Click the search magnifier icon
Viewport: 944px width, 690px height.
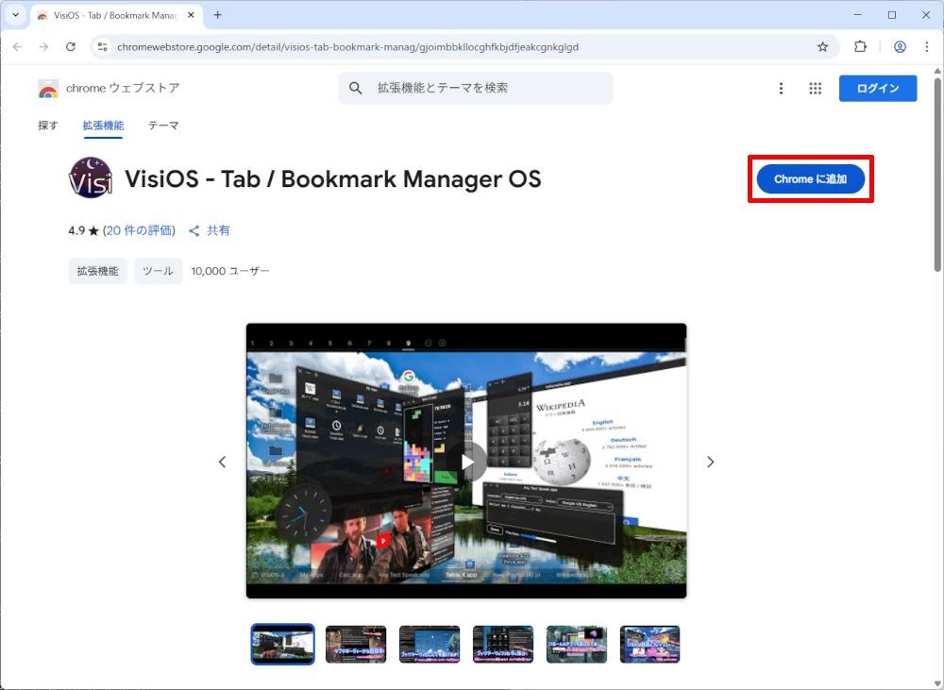point(356,88)
